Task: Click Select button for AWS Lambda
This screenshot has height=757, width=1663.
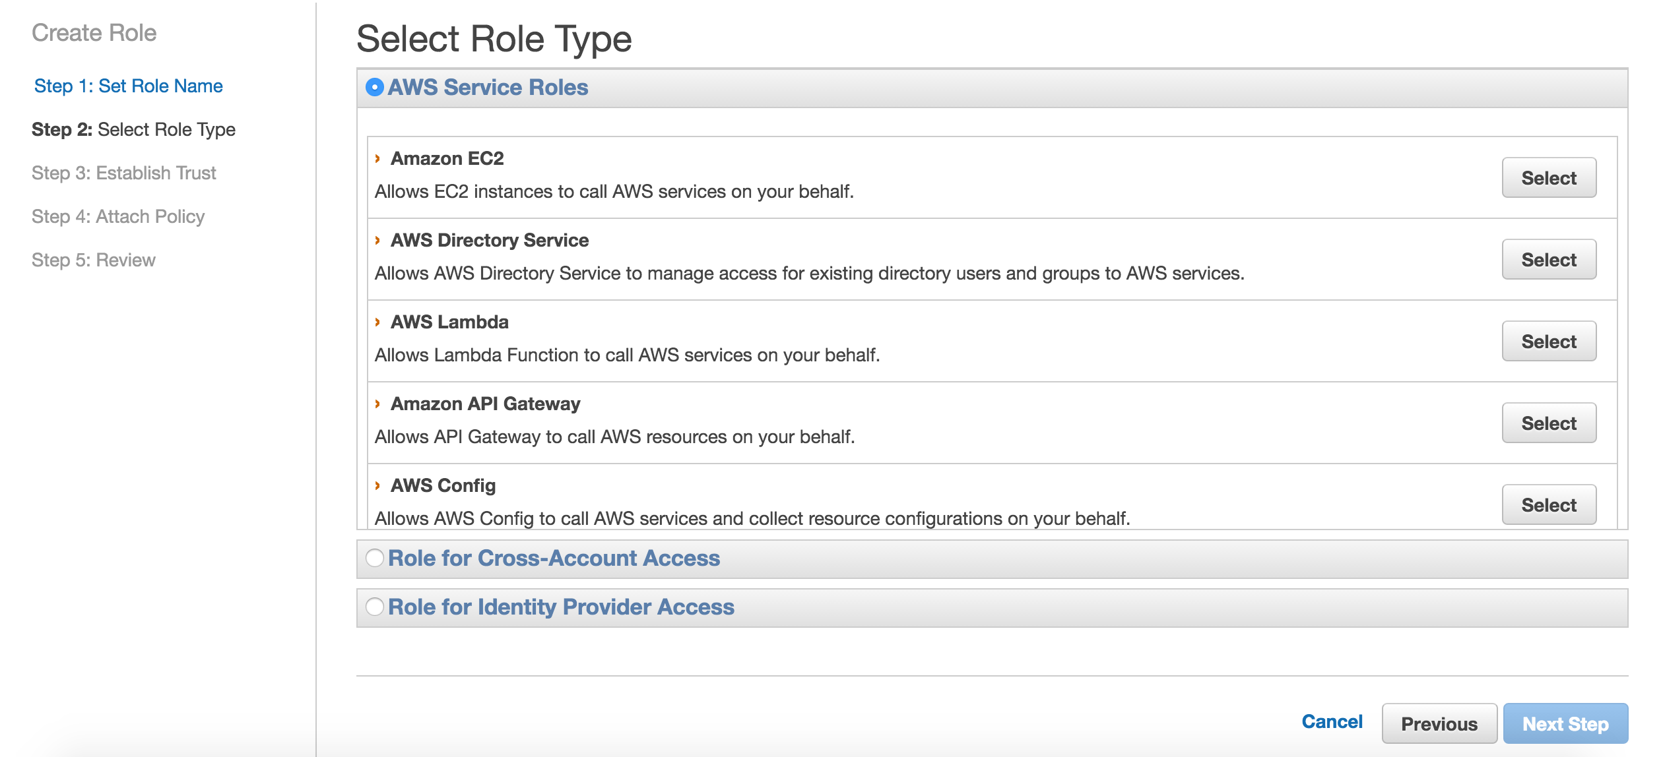Action: tap(1548, 342)
